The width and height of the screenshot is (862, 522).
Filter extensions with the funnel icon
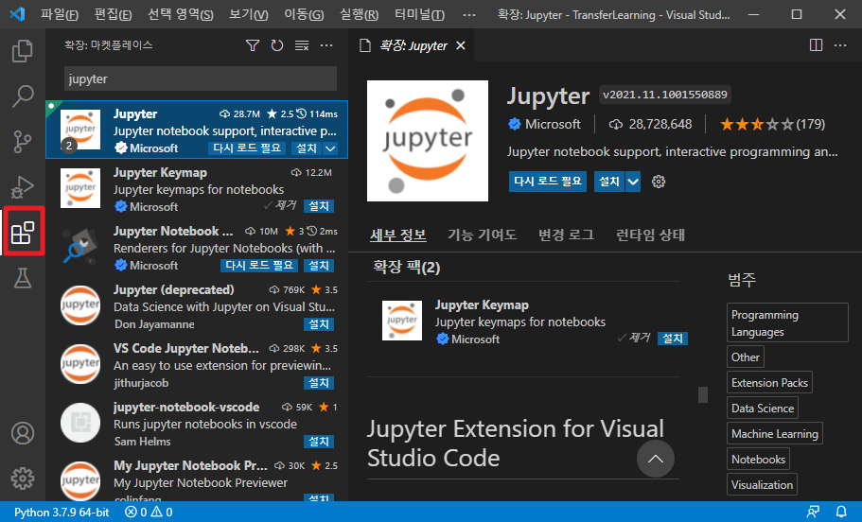coord(253,45)
